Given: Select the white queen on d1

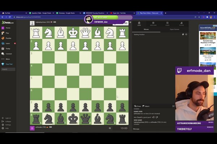Looking at the screenshot, I should 85,33.
